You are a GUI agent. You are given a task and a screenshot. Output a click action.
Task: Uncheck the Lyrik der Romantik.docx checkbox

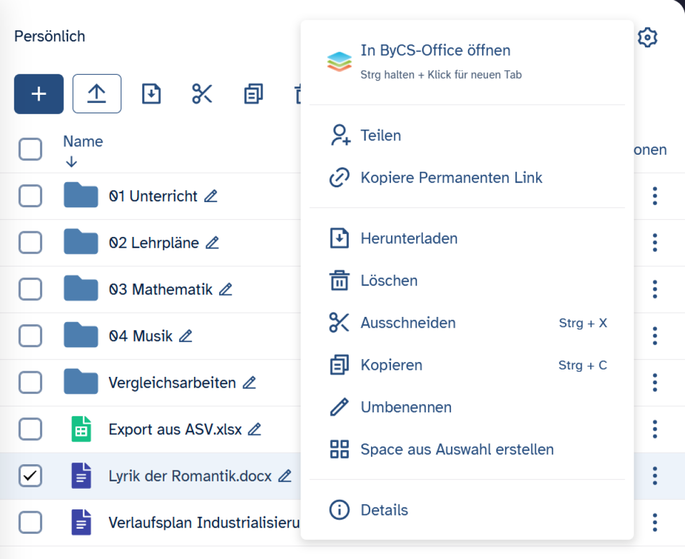(x=30, y=476)
